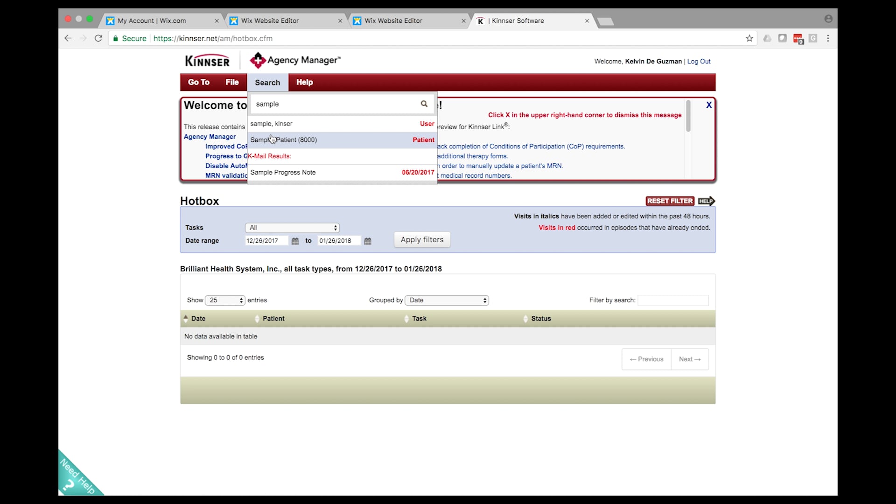
Task: Open the Go To menu
Action: [x=198, y=82]
